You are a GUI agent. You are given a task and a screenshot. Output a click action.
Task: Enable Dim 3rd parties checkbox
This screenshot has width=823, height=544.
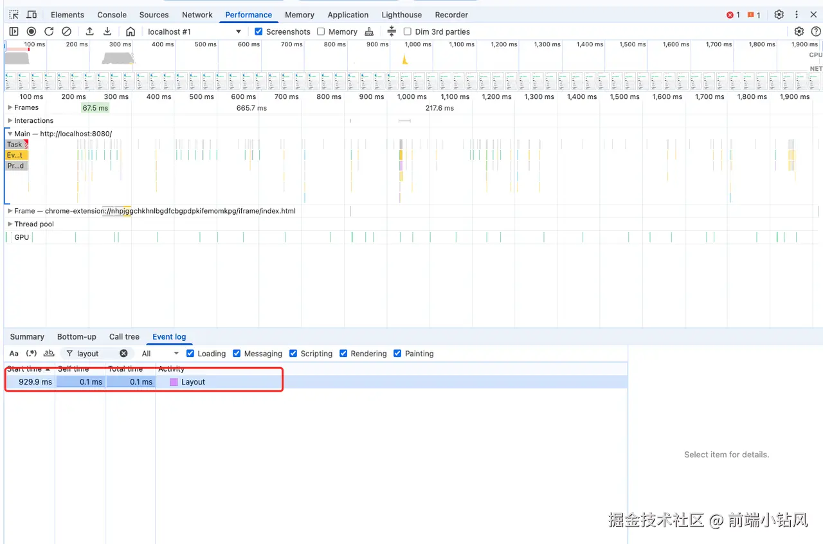click(x=407, y=32)
